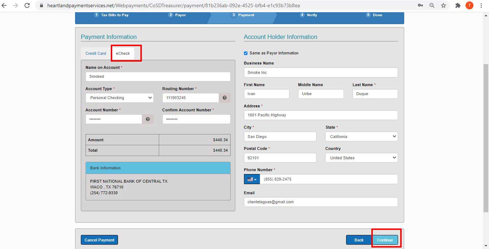Select step 3 Payment
The width and height of the screenshot is (489, 249).
[243, 15]
